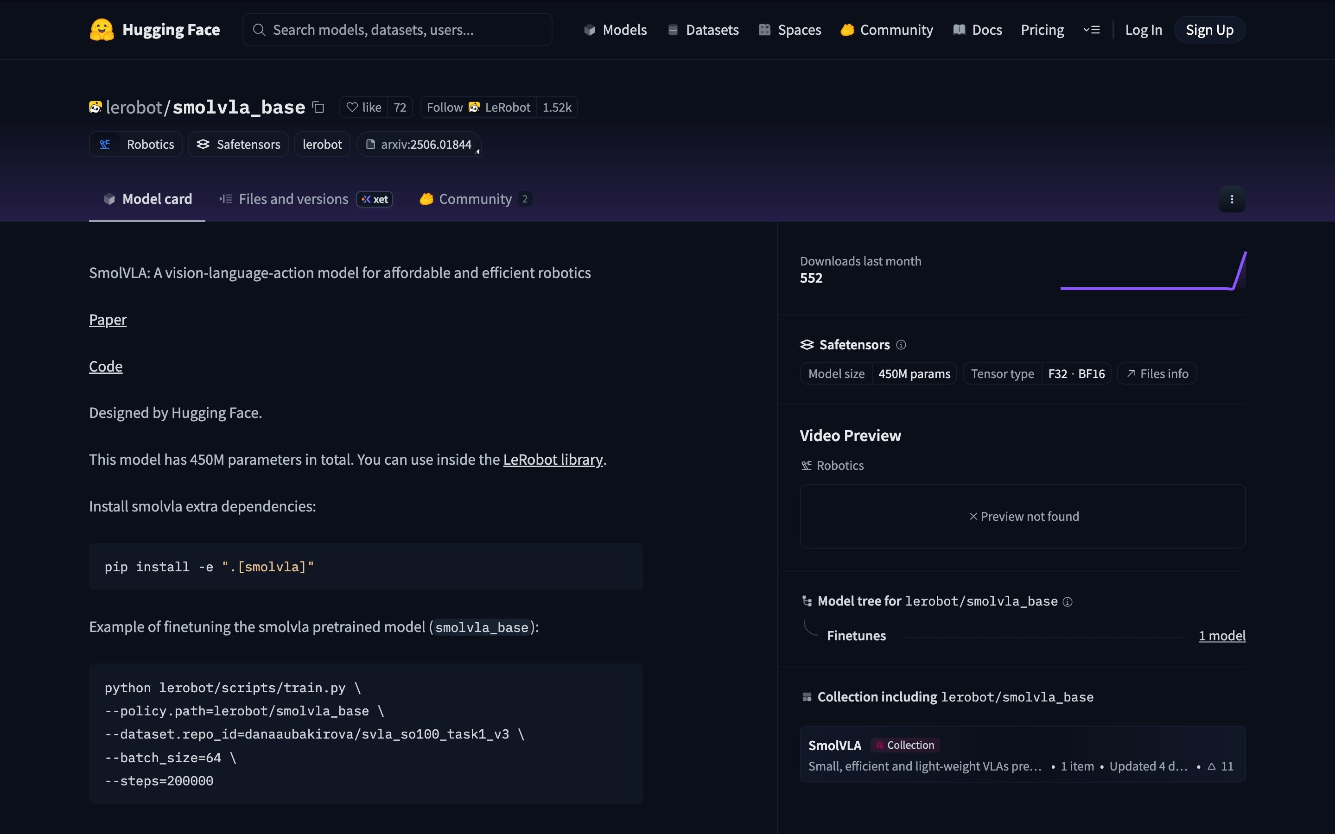This screenshot has height=834, width=1335.
Task: Click the Safetensors tag icon
Action: [203, 145]
